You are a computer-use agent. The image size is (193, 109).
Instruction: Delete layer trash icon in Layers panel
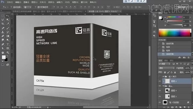188,107
